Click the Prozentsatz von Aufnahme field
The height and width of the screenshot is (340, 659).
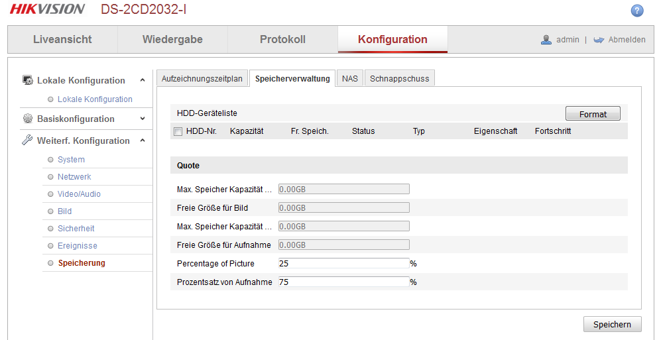point(343,282)
